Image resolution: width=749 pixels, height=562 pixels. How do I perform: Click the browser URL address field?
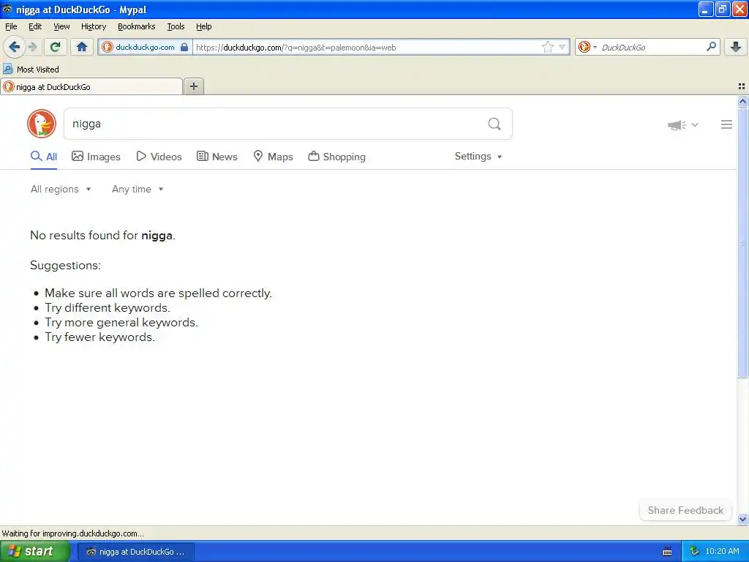pos(368,48)
